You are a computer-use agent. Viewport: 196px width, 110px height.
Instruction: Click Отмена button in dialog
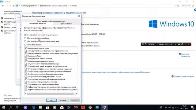click(x=63, y=100)
